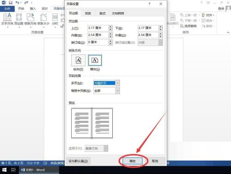Open the 文件 file menu tab
The width and height of the screenshot is (231, 174).
pyautogui.click(x=7, y=9)
